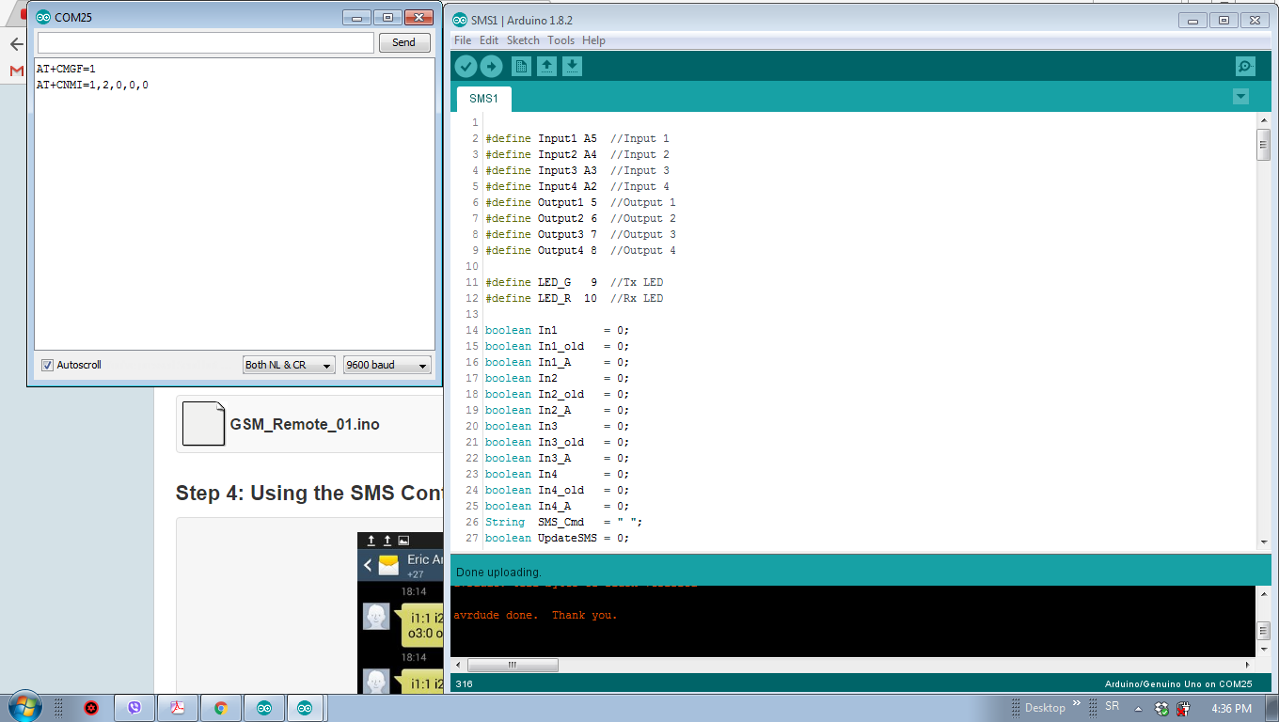Select the SMS1 tab
Screen dimensions: 1279x722
coord(482,98)
